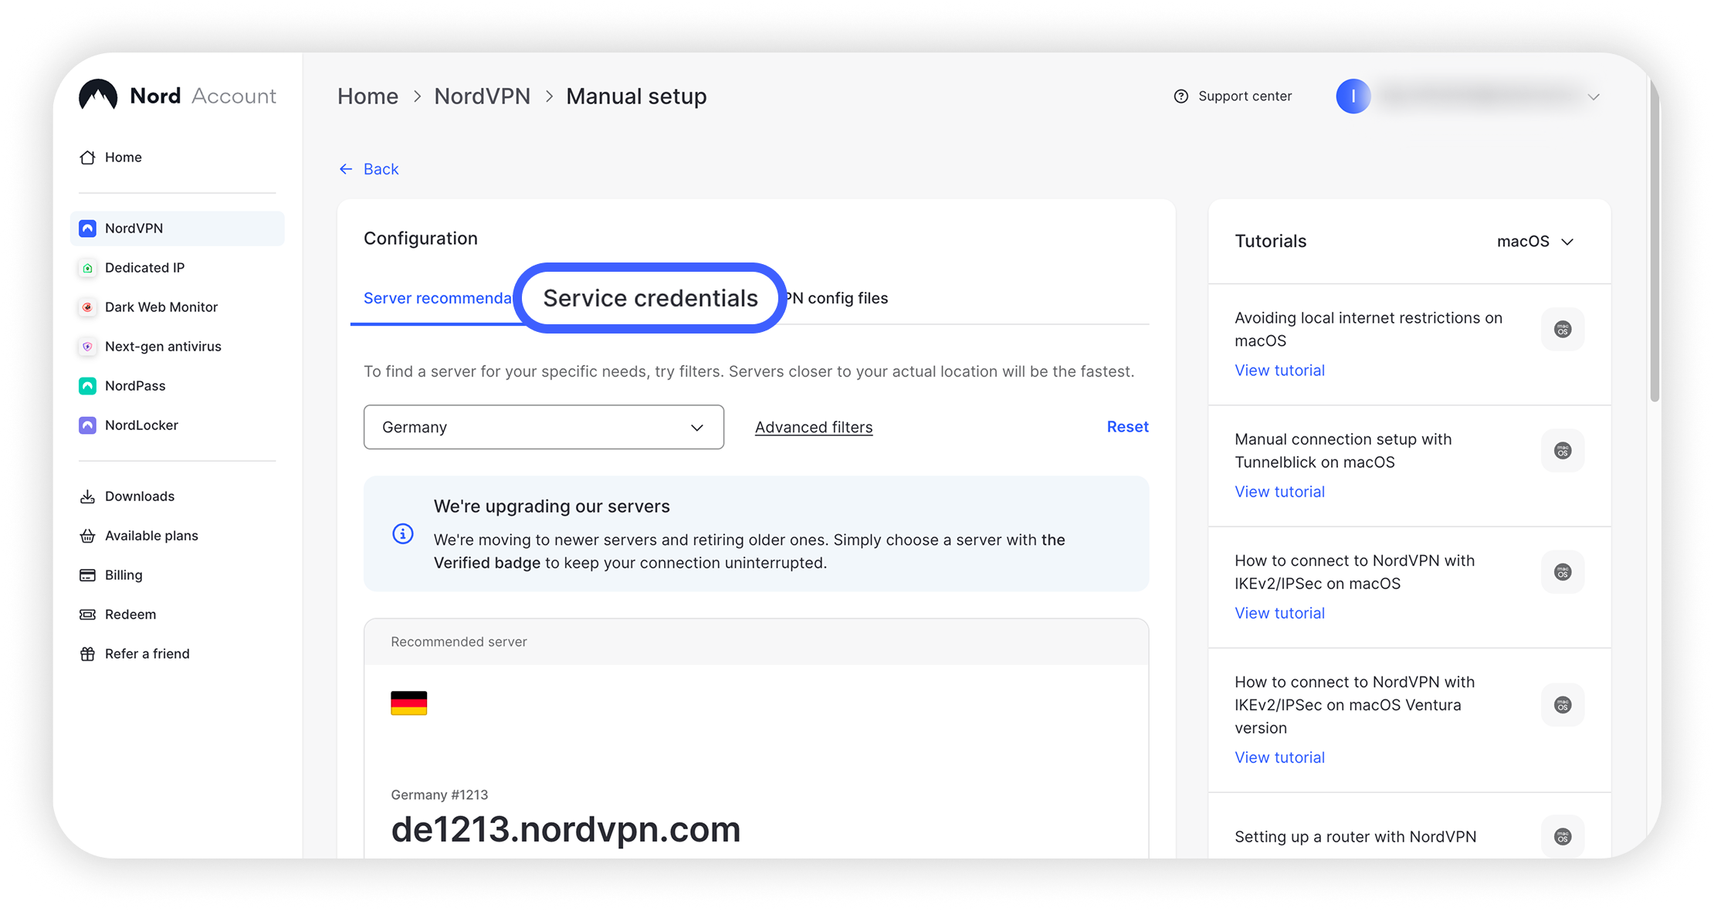View tutorial for Tunnelblick manual setup
This screenshot has height=911, width=1714.
(1280, 492)
